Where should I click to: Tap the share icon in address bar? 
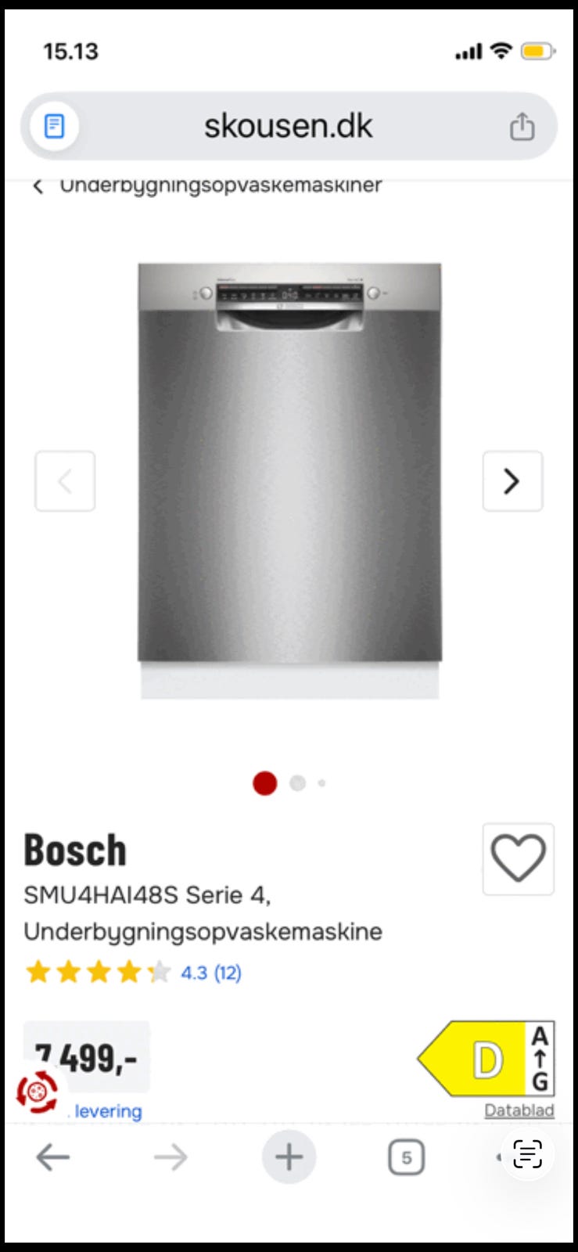[x=522, y=125]
